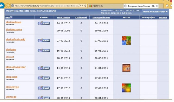
Task: Click the Контакт column header
Action: click(x=44, y=17)
